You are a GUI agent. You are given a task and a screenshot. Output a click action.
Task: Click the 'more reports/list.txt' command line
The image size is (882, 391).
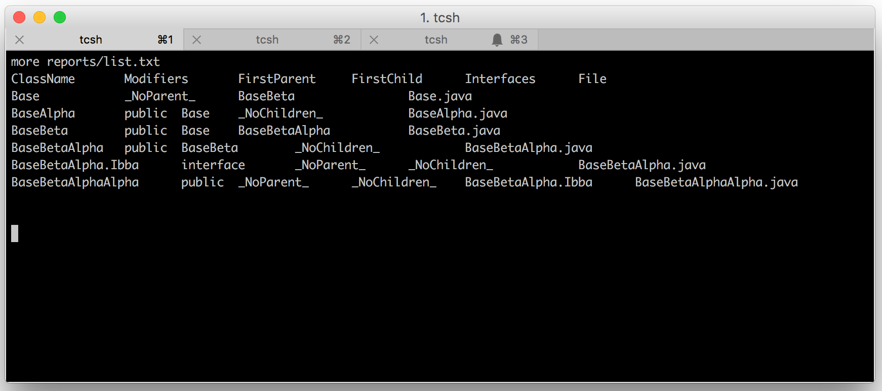86,62
